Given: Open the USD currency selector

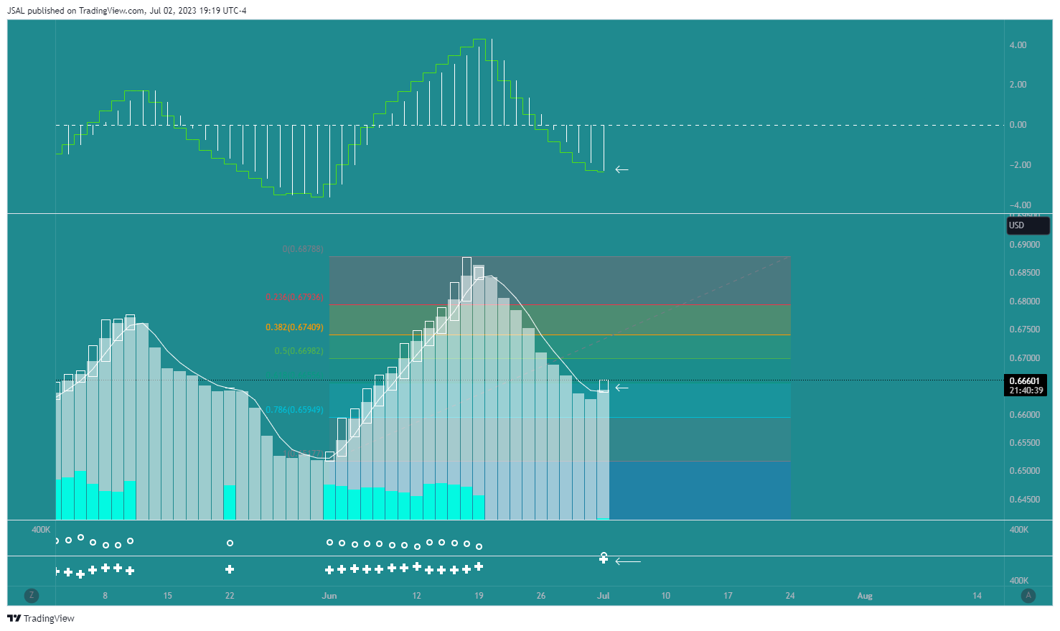Looking at the screenshot, I should pos(1028,225).
